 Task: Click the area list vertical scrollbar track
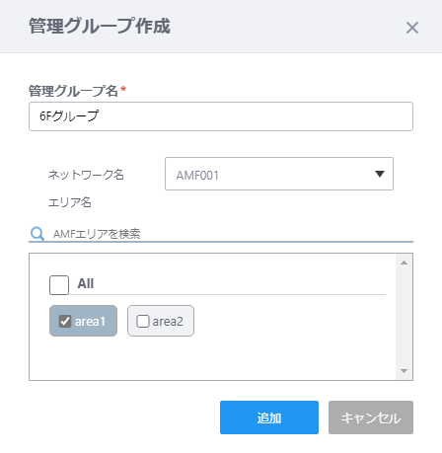coord(404,317)
